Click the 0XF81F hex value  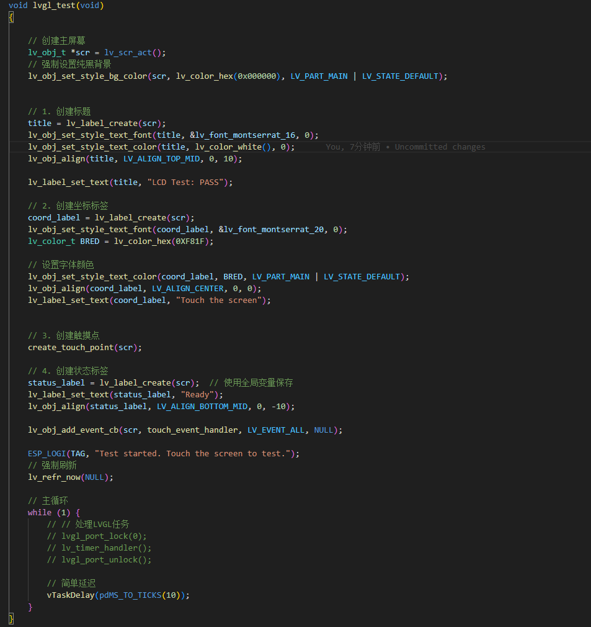(190, 241)
